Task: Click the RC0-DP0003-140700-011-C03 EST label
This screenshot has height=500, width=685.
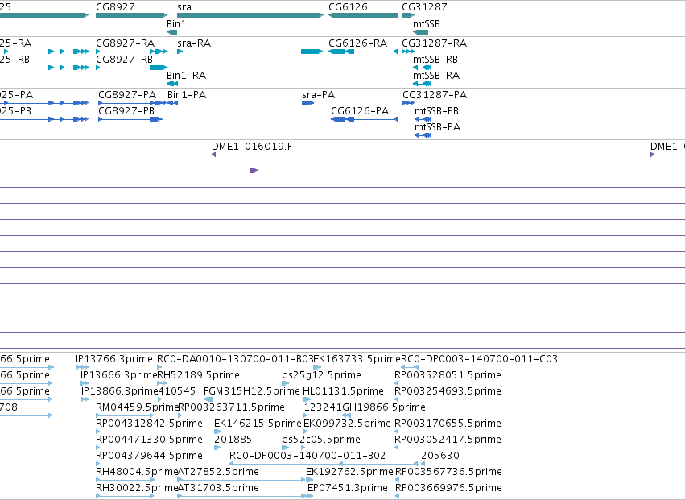Action: (479, 359)
